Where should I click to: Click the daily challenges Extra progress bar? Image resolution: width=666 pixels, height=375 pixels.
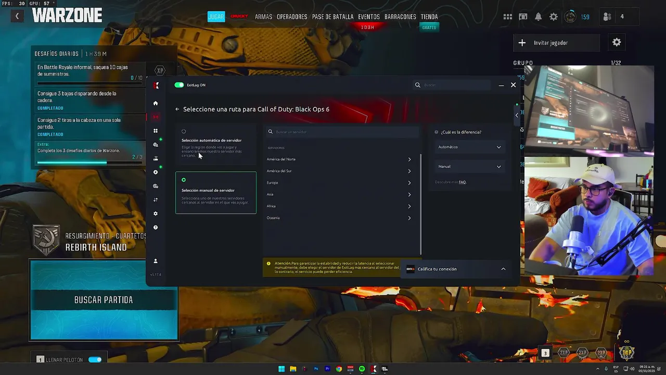[89, 162]
